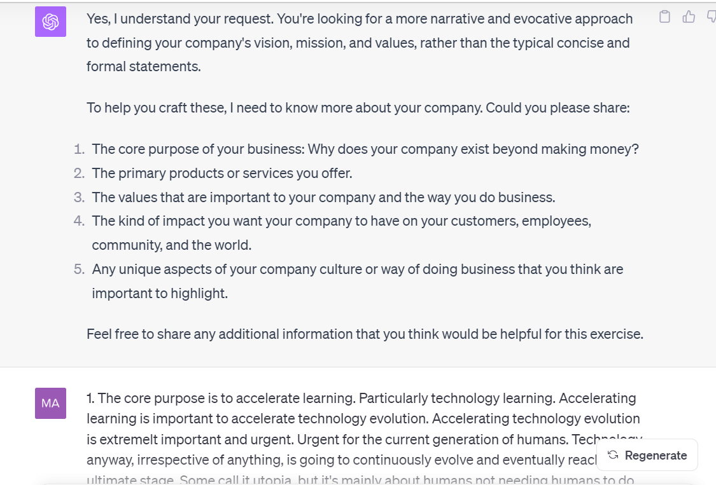Click the thumbs down icon
716x485 pixels.
[x=712, y=17]
